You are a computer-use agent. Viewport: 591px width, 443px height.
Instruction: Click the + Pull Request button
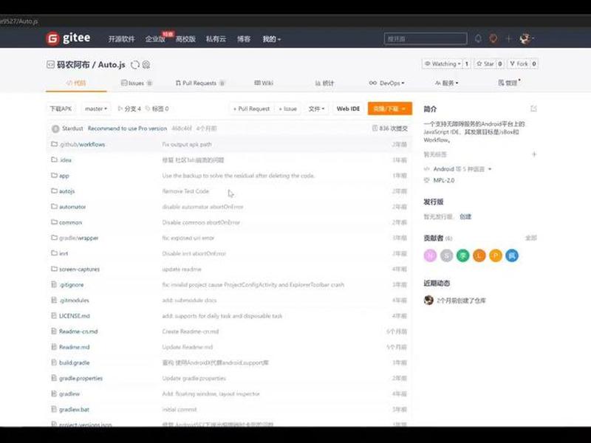251,109
